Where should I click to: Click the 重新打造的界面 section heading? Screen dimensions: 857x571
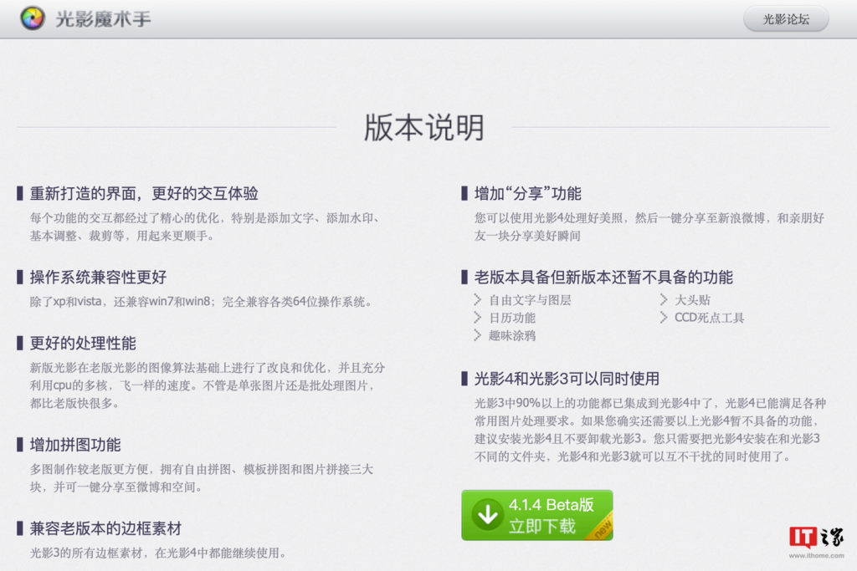coord(142,192)
